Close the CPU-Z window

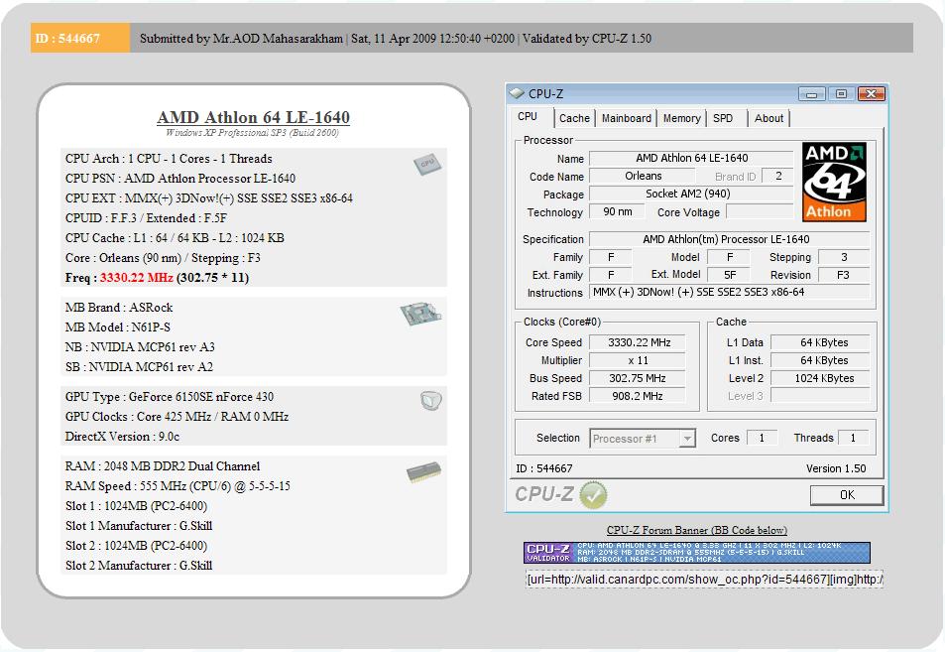(x=871, y=94)
